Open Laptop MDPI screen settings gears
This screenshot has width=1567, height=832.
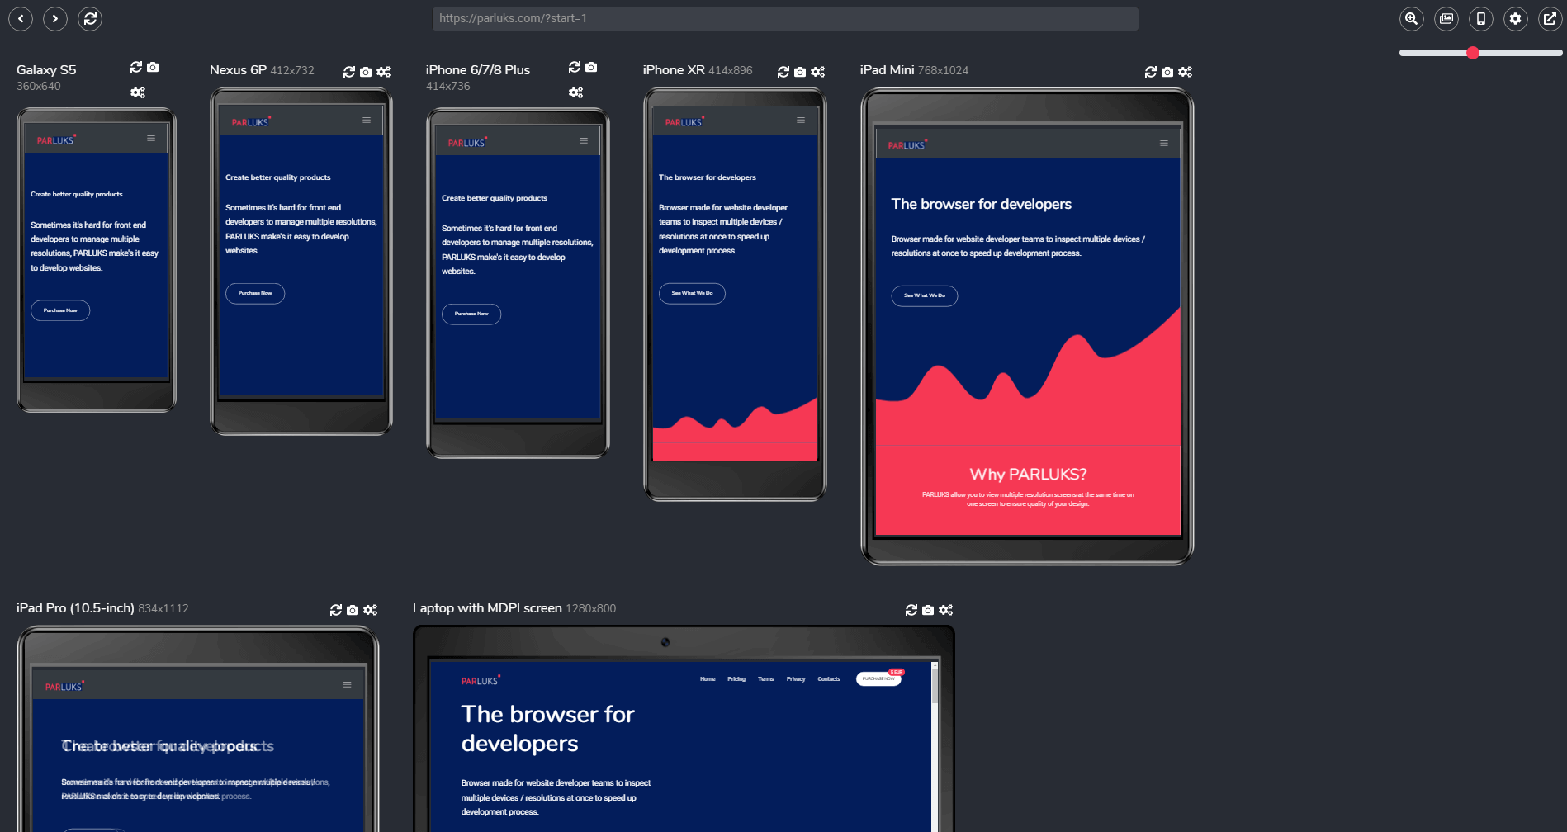pos(946,610)
